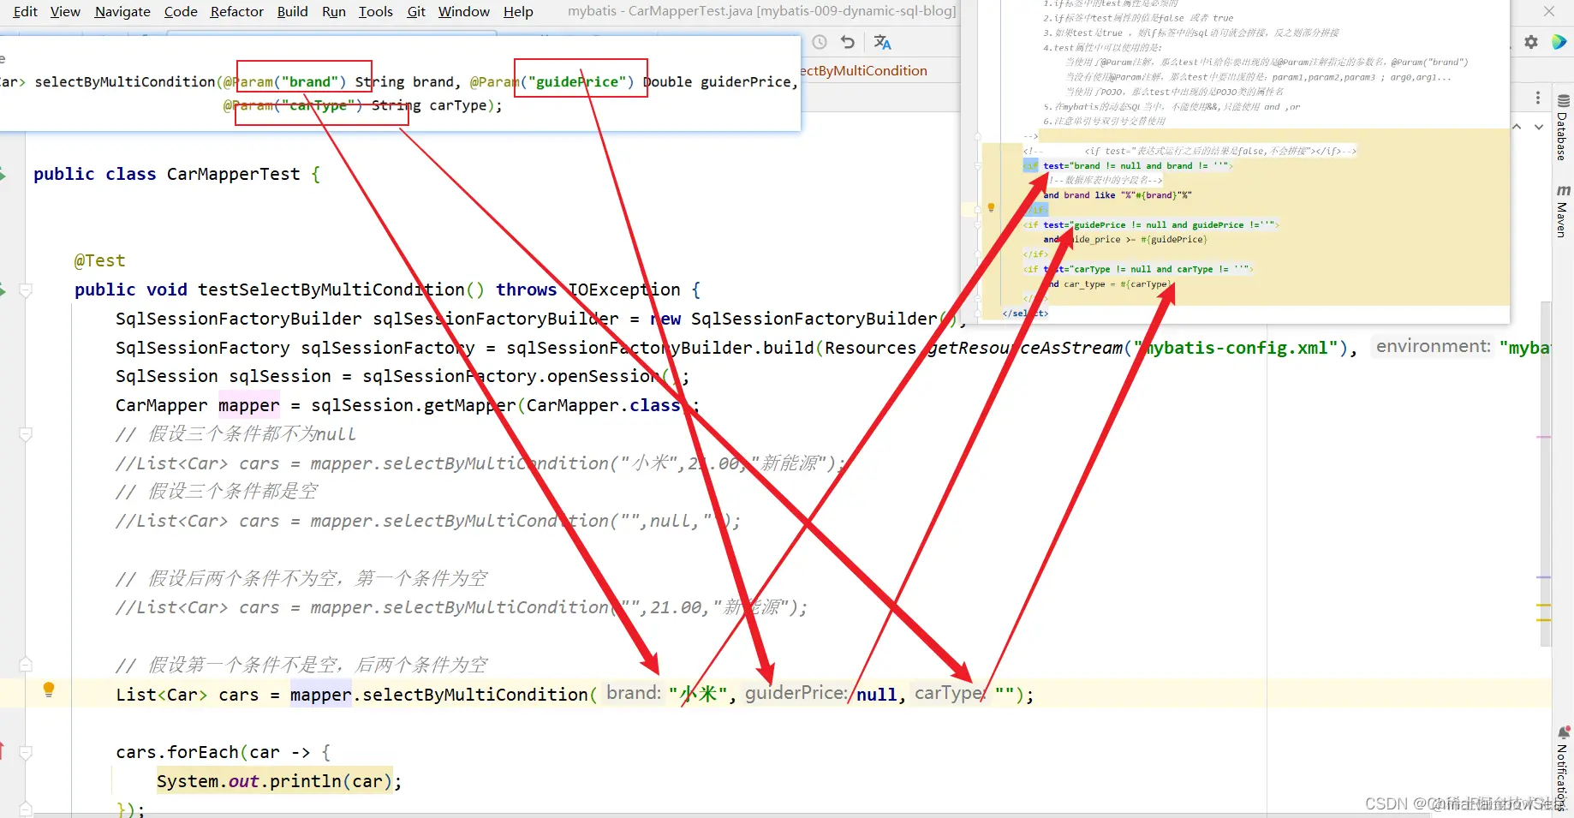Click the lightbulb in the XML popup gutter

pos(991,207)
